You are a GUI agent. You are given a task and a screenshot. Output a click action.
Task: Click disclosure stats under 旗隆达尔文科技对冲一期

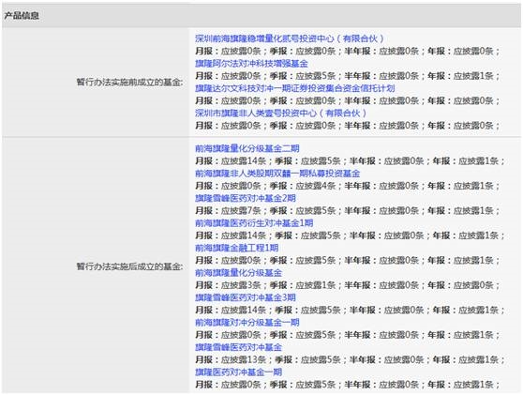[x=348, y=100]
